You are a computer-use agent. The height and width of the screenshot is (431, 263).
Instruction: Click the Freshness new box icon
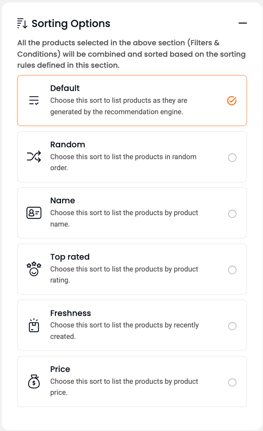tap(34, 326)
